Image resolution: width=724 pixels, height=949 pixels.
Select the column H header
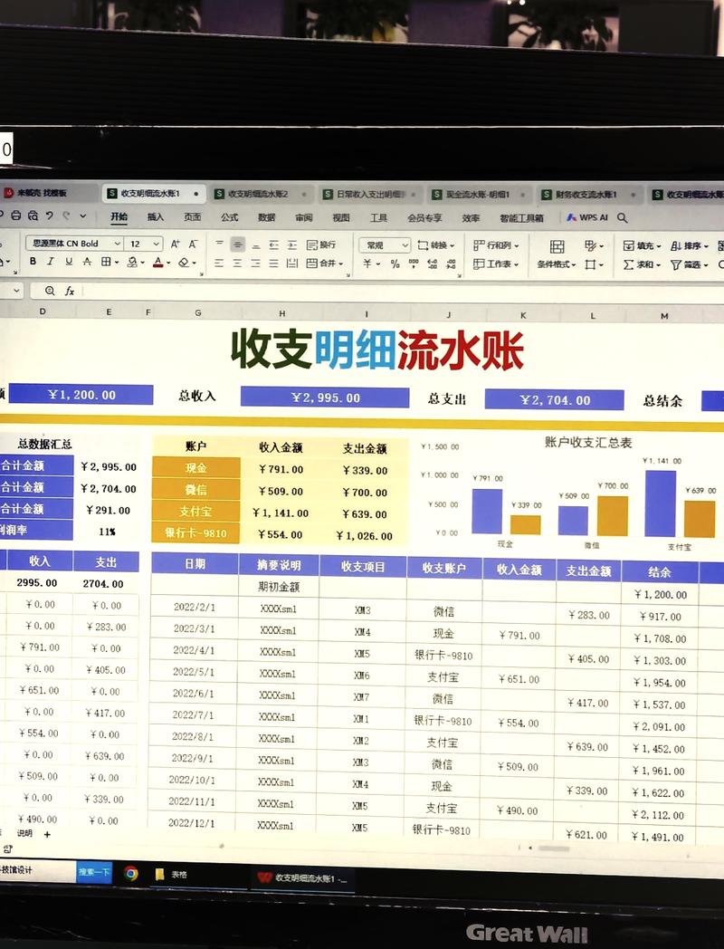tap(281, 313)
